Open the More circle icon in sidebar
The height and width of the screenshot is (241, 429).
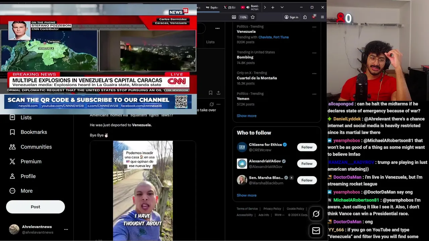pyautogui.click(x=12, y=191)
